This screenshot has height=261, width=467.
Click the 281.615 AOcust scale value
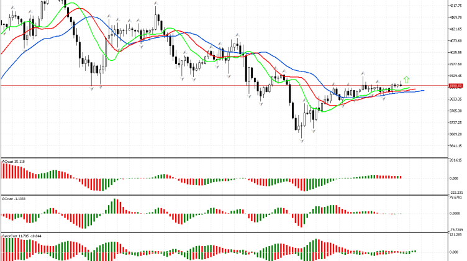pyautogui.click(x=456, y=160)
